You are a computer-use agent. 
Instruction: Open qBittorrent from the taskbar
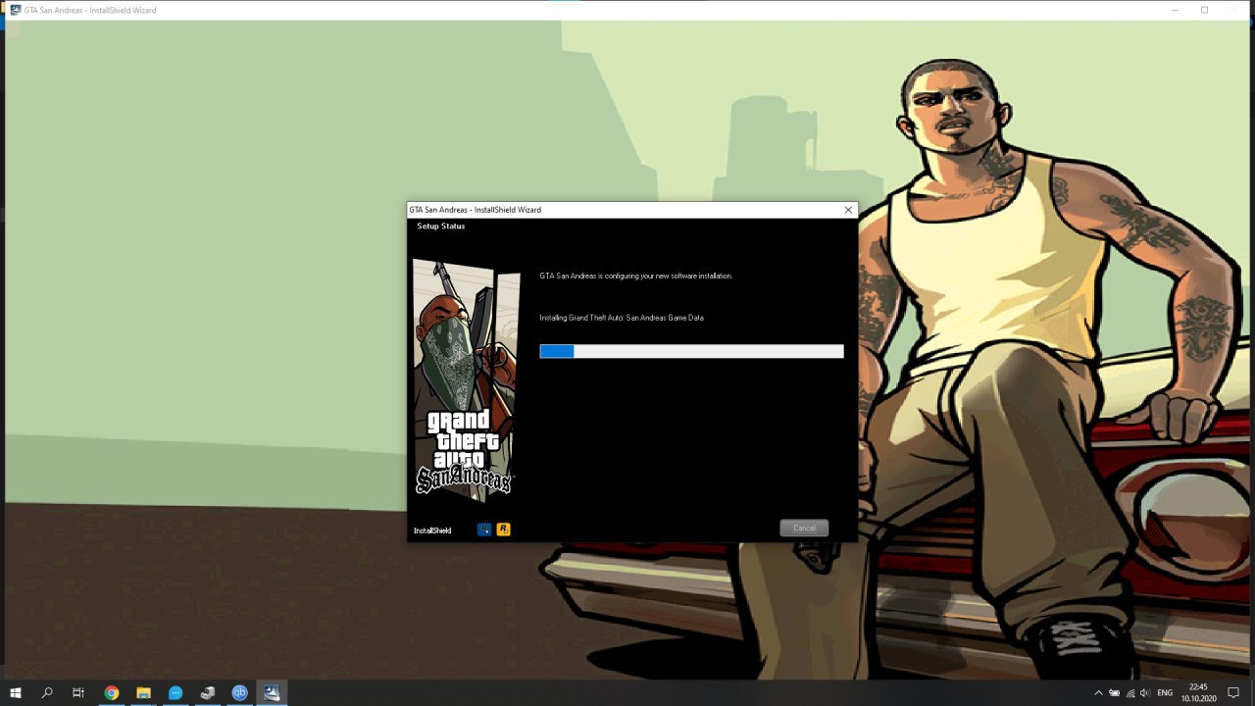239,692
